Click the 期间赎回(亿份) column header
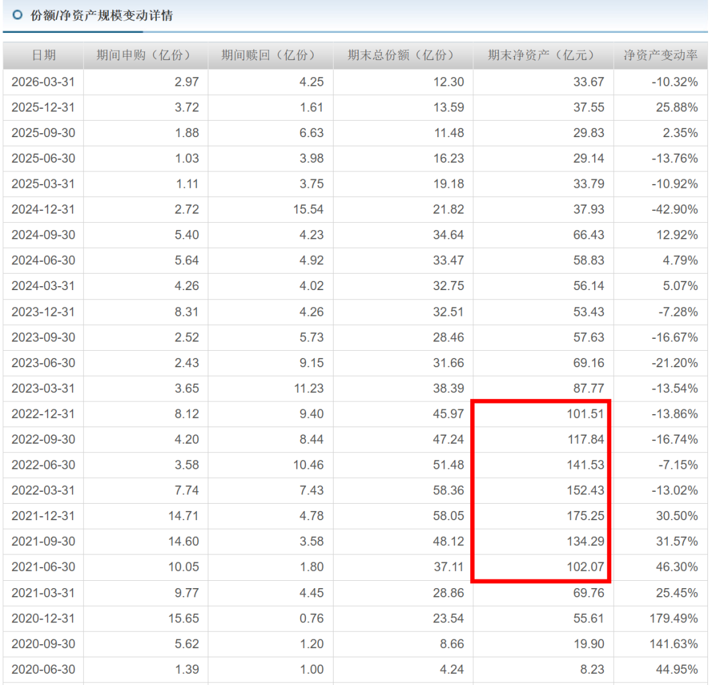 pyautogui.click(x=271, y=55)
